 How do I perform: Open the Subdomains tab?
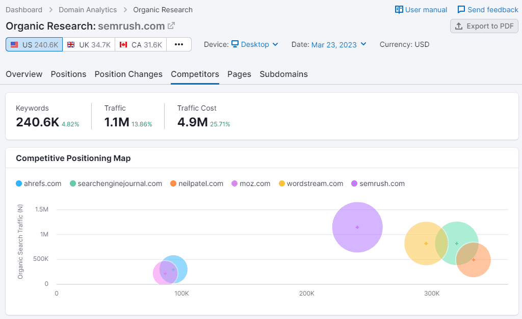(x=283, y=74)
